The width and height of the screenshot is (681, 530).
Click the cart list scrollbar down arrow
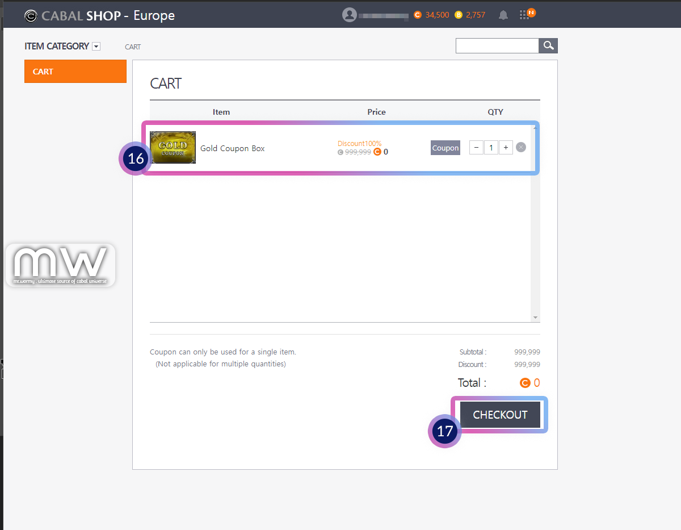[x=535, y=318]
